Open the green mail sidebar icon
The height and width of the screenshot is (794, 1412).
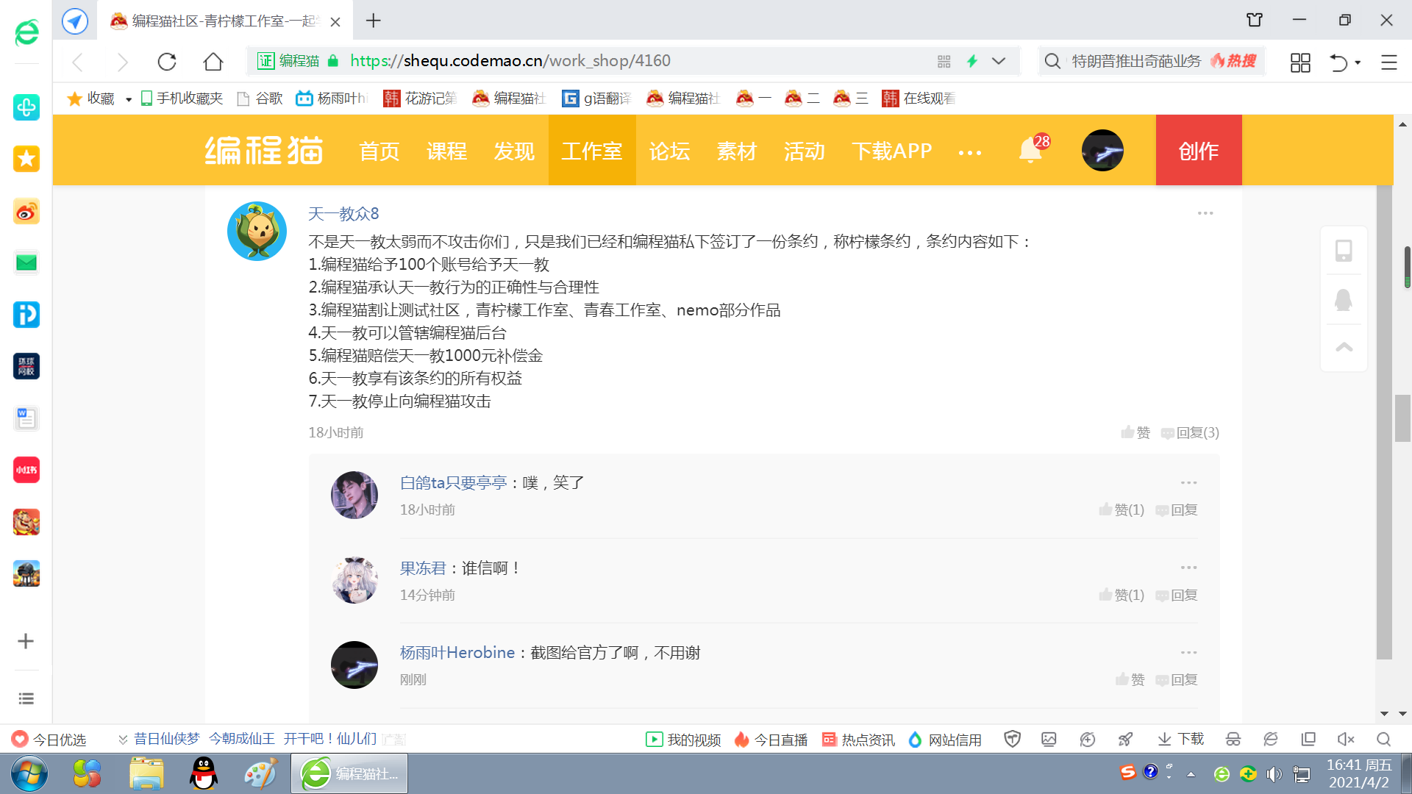pos(26,262)
